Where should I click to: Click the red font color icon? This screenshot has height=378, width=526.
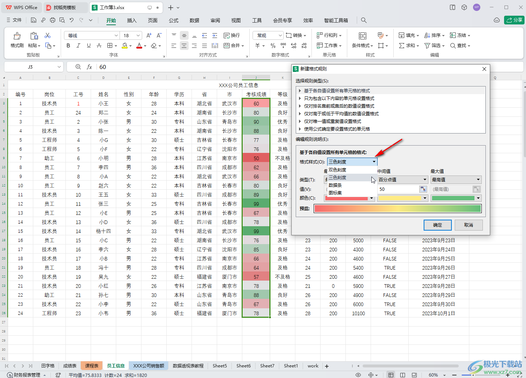pos(139,46)
